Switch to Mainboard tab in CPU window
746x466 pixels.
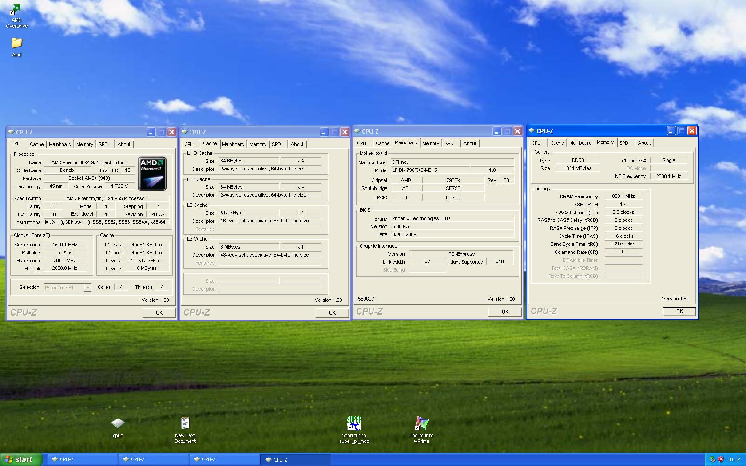60,144
